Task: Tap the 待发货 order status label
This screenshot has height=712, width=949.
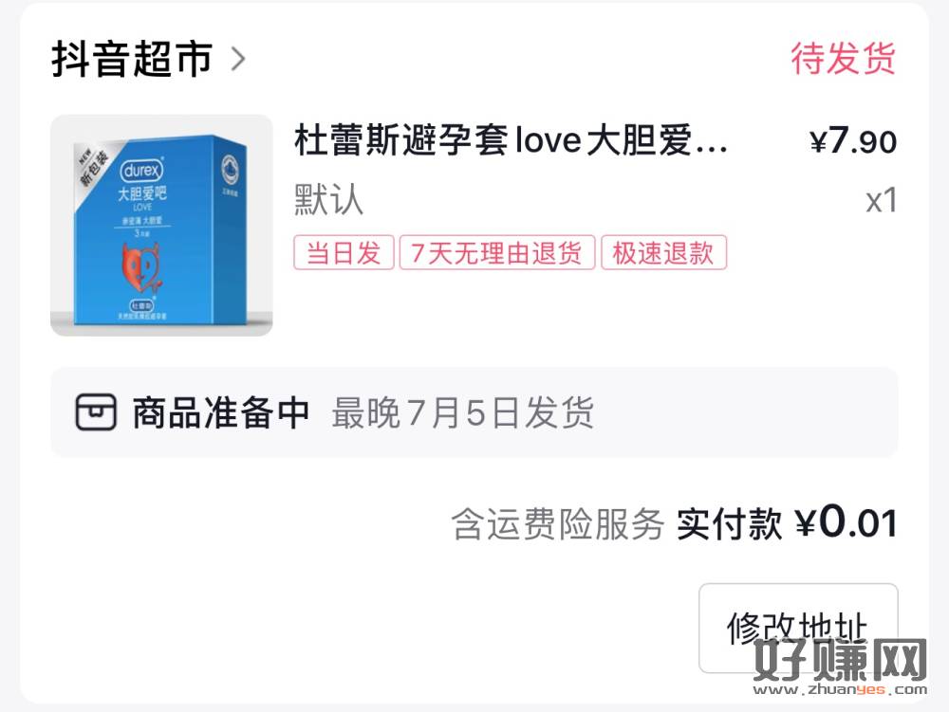Action: coord(844,58)
